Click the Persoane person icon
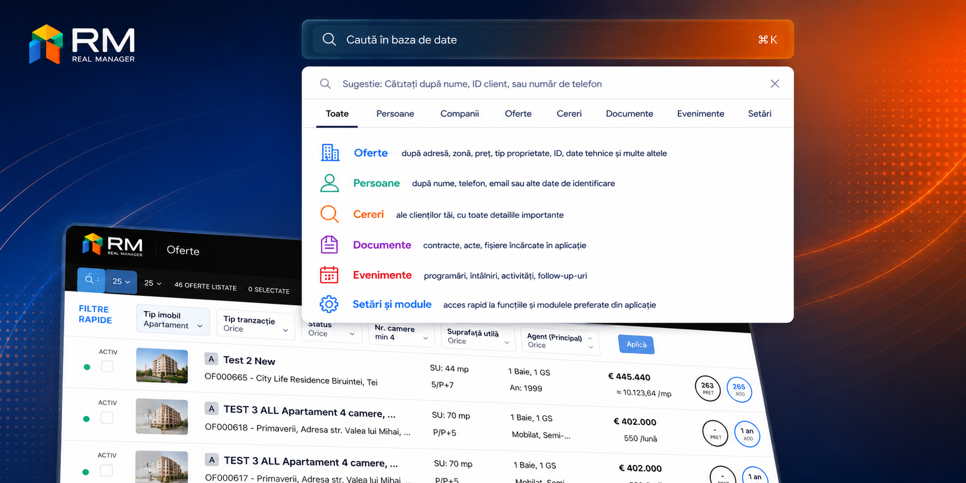Screen dimensions: 966x483 [329, 183]
